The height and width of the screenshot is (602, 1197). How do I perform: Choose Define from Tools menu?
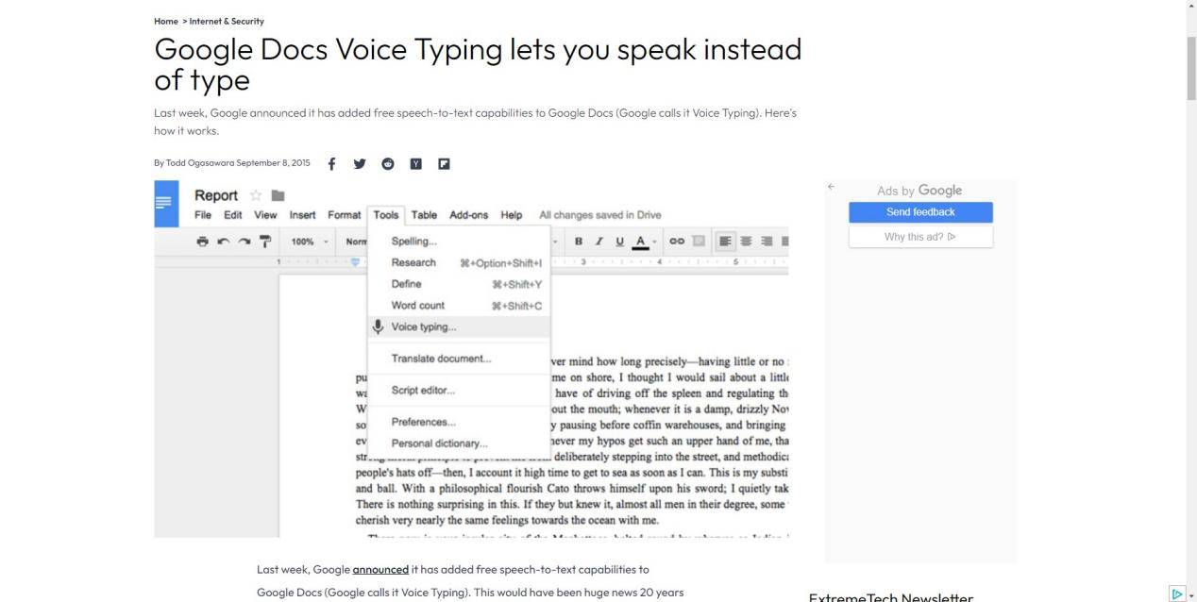pyautogui.click(x=459, y=283)
